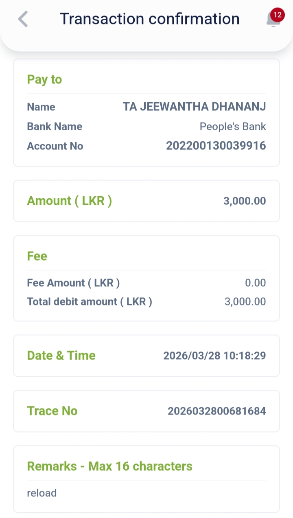
Task: Tap the Trace No label
Action: point(52,411)
